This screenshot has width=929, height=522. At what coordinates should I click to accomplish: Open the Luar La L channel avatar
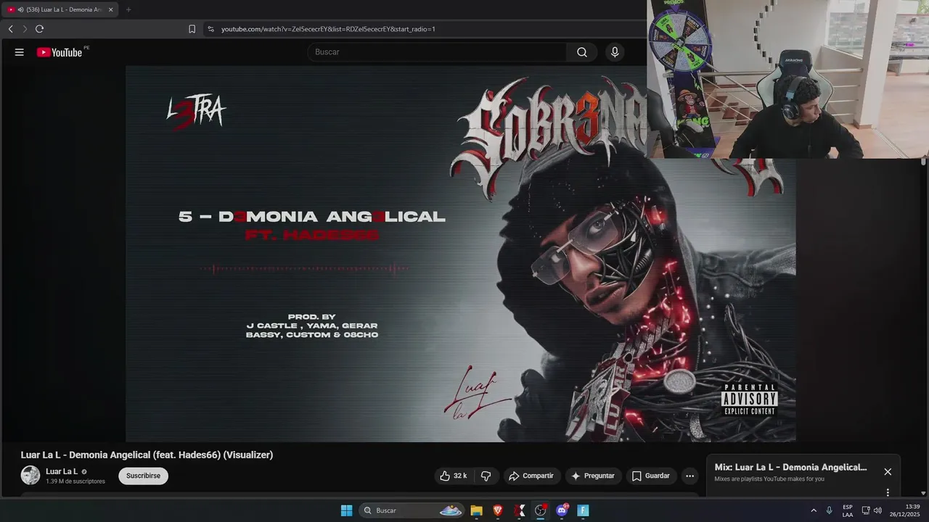[30, 476]
